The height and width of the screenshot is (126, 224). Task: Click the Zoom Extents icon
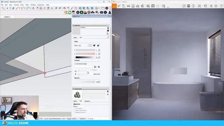click(76, 8)
